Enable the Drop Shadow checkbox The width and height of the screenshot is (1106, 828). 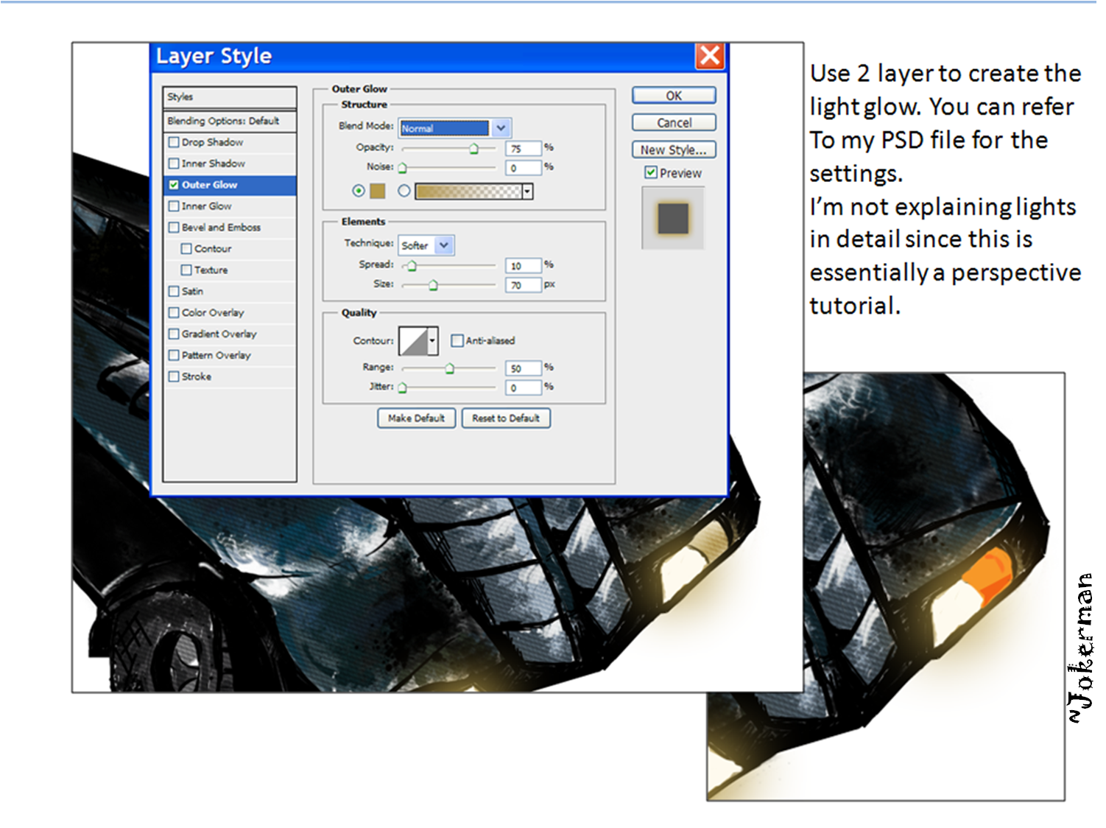pos(175,142)
